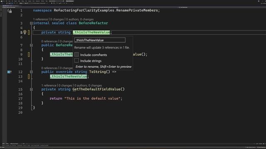Click the 'override' keyword on line 12
The image size is (266, 149).
point(64,72)
